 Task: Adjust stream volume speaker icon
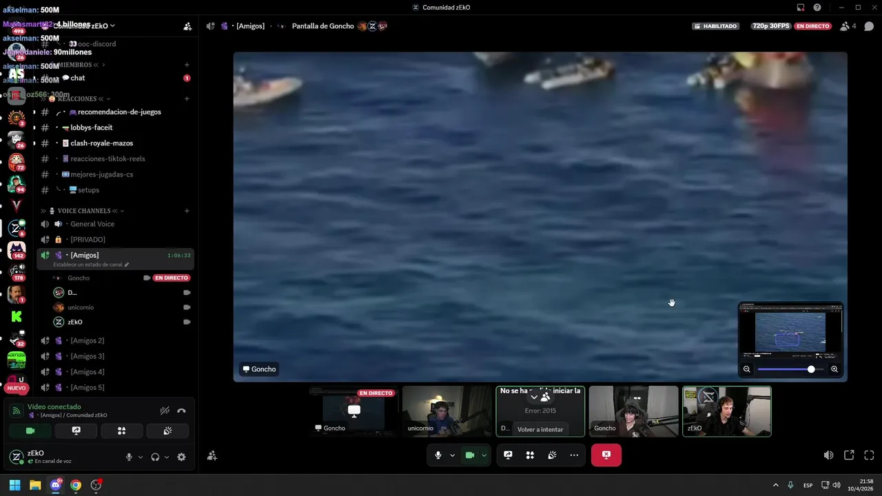click(x=828, y=455)
